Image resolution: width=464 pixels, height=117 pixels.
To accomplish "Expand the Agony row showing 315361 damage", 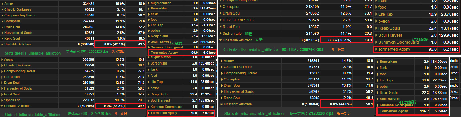I will tap(221, 61).
